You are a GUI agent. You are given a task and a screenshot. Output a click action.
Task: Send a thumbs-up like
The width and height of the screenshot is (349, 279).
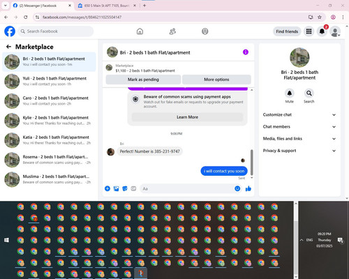[248, 188]
